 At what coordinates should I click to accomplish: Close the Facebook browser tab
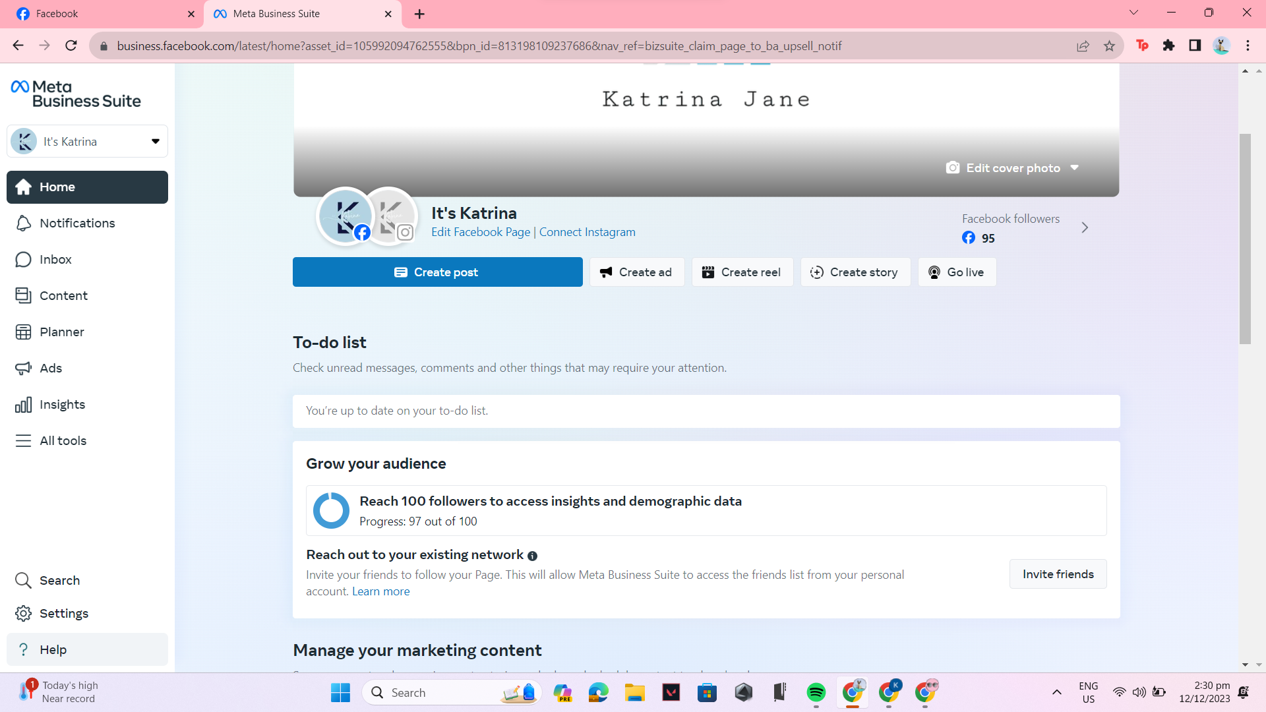pyautogui.click(x=191, y=14)
